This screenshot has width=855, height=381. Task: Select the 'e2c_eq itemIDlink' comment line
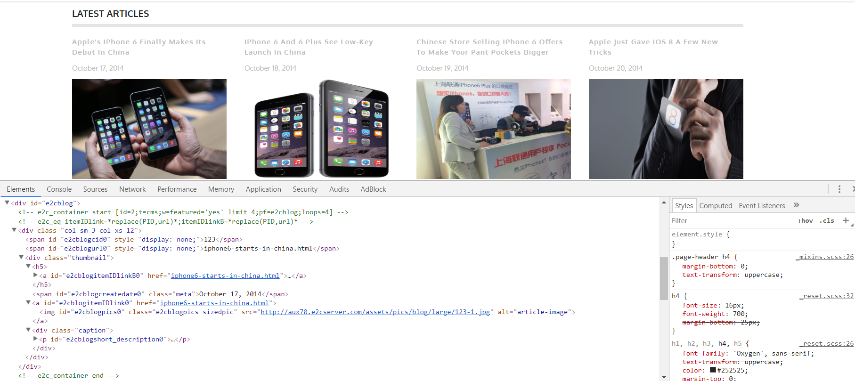[x=166, y=221]
